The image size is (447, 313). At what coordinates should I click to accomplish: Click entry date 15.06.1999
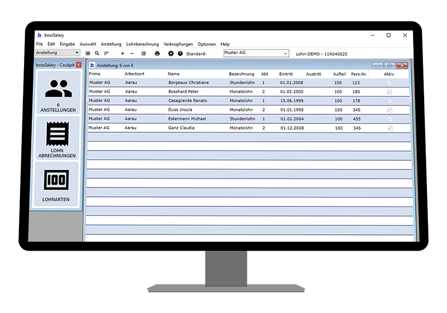click(x=292, y=101)
